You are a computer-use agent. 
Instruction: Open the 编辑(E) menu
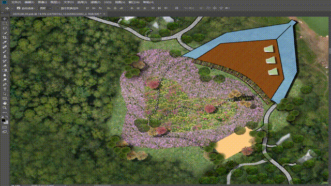tap(29, 2)
